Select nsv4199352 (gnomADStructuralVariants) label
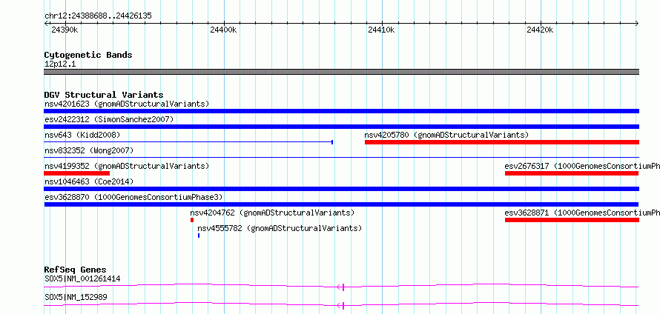 click(x=127, y=166)
